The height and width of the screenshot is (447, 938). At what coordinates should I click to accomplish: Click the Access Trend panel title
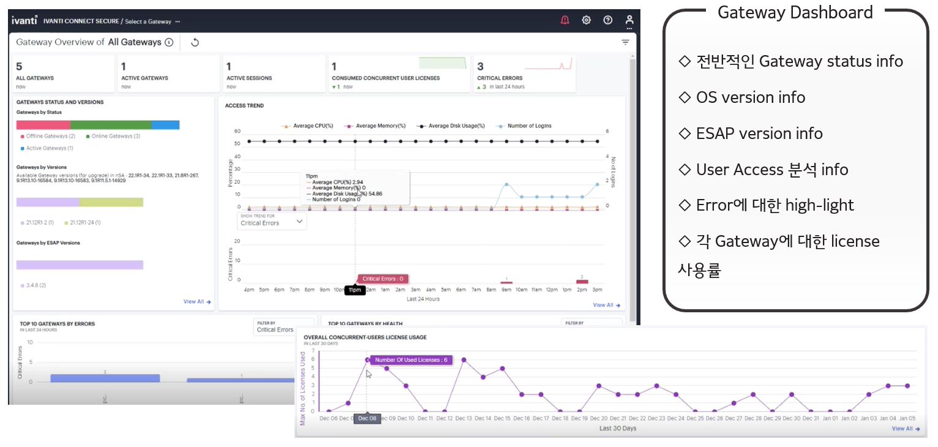tap(244, 106)
